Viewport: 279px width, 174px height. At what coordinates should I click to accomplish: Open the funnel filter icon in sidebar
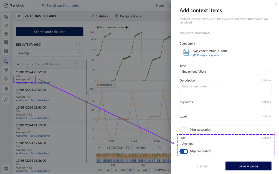pyautogui.click(x=6, y=70)
